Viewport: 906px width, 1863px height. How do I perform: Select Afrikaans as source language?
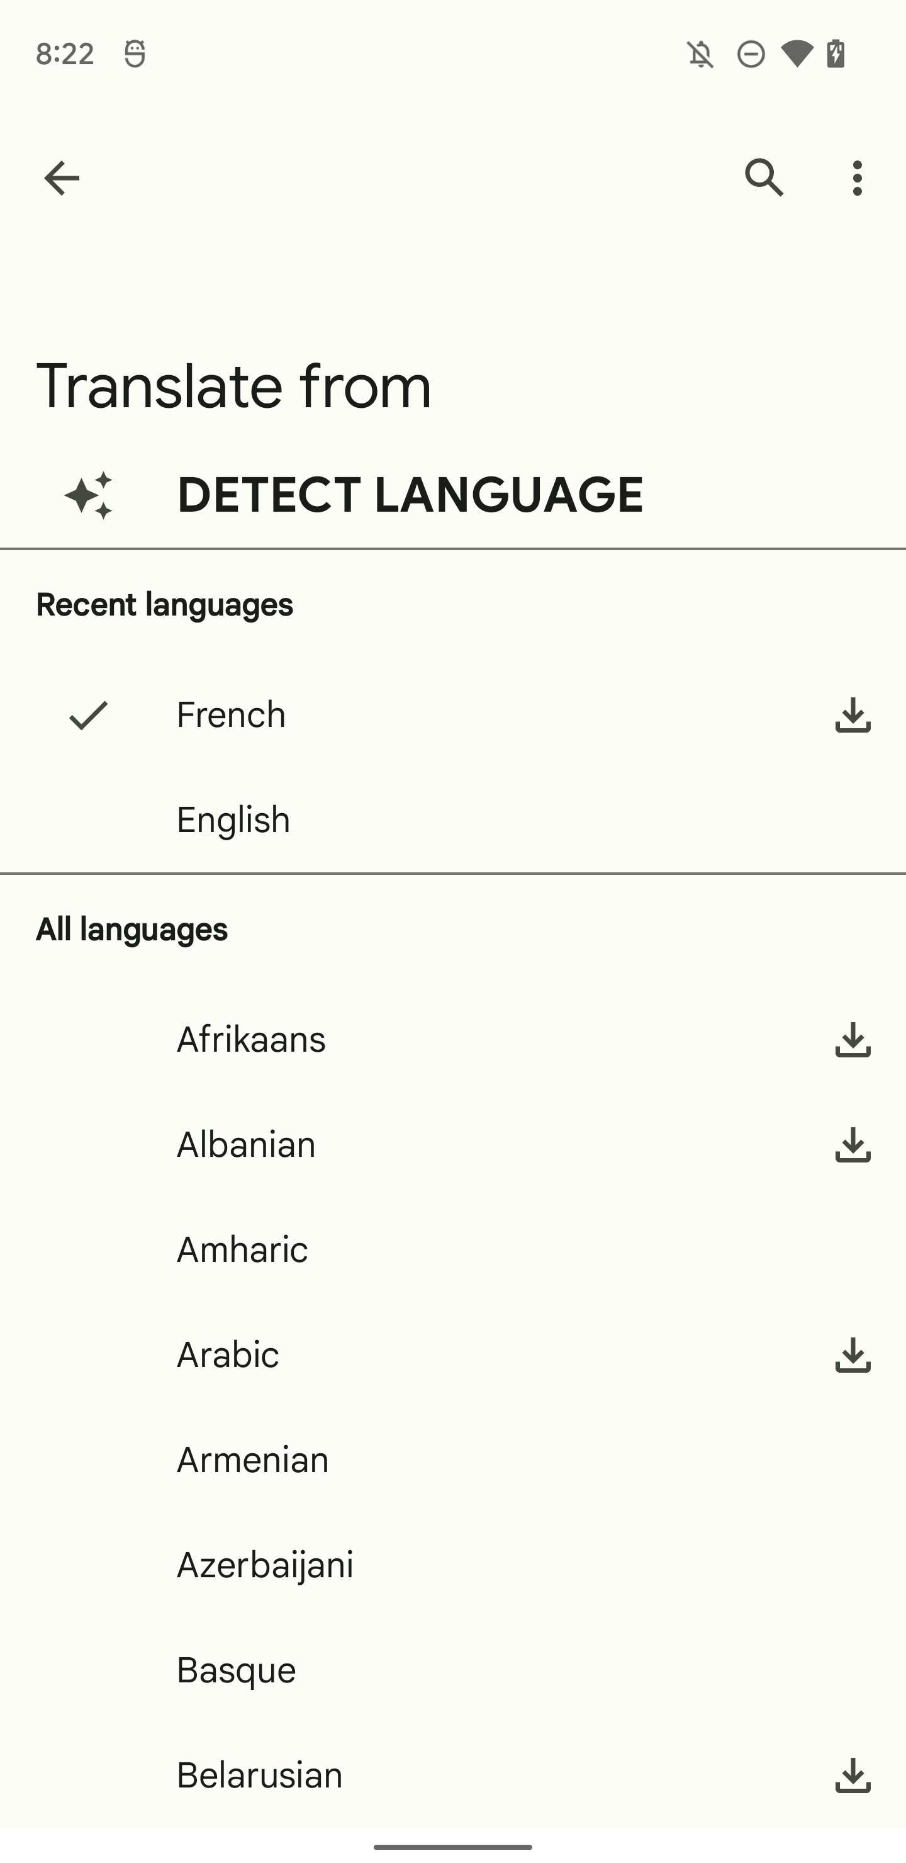452,1040
